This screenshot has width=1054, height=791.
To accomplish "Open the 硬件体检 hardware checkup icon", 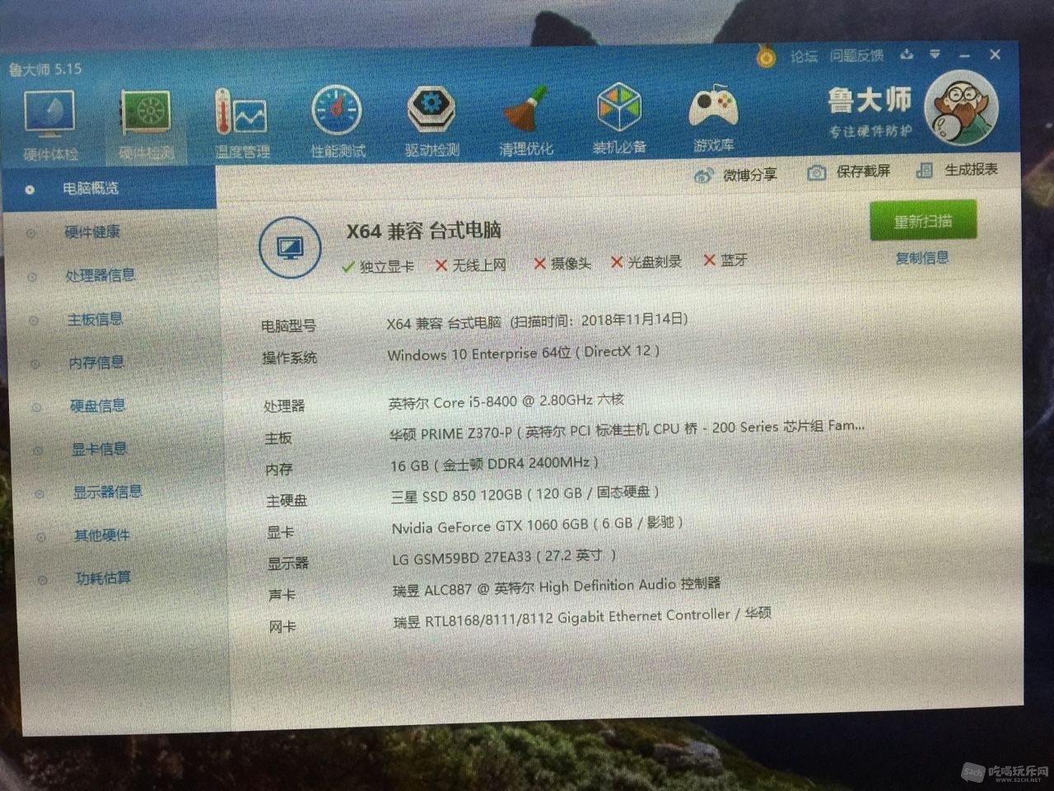I will tap(49, 124).
